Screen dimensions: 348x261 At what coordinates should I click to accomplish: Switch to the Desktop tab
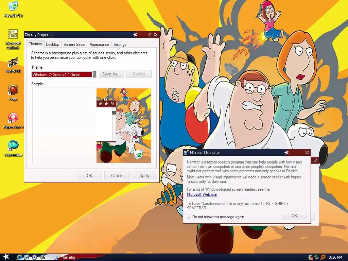point(53,45)
